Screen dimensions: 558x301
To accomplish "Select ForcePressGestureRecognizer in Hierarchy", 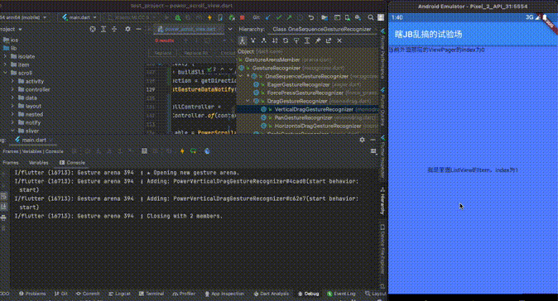I will (x=305, y=93).
